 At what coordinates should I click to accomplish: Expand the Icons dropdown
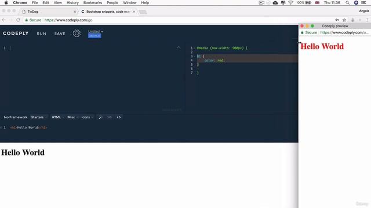click(87, 117)
